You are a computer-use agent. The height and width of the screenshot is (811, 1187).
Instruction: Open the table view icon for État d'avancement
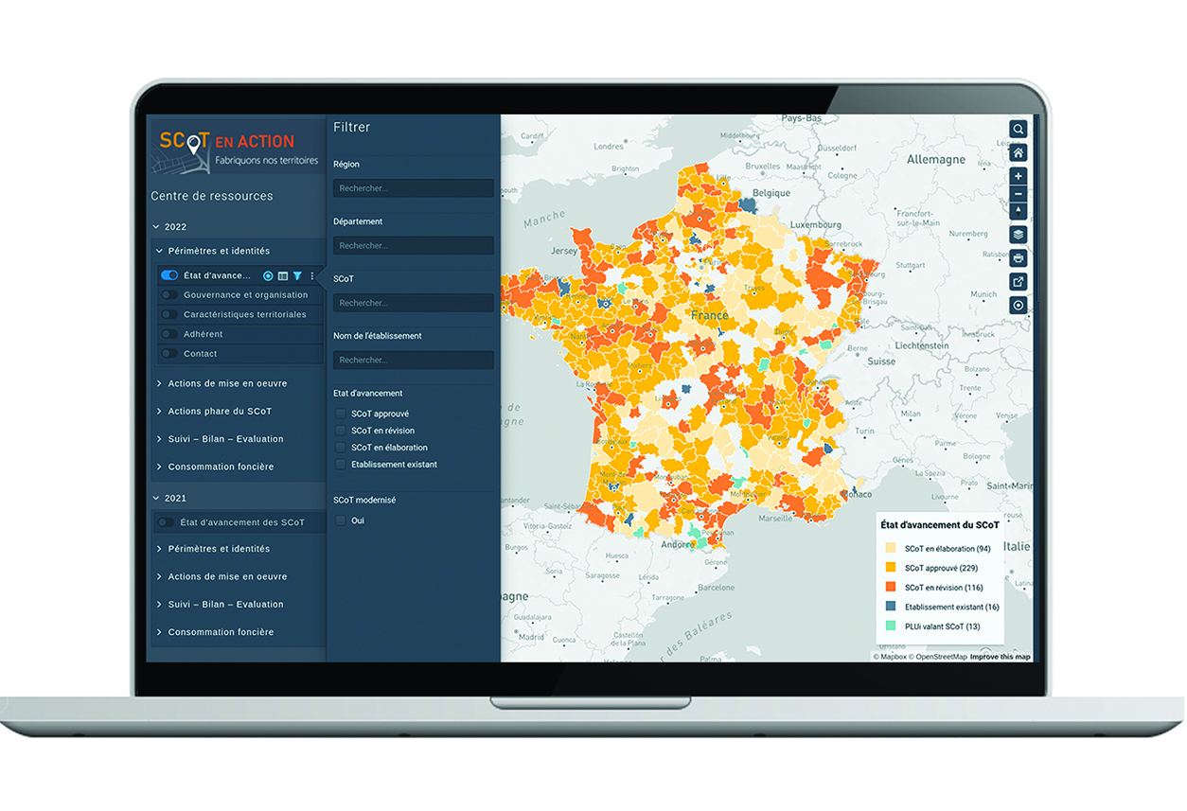pos(282,276)
